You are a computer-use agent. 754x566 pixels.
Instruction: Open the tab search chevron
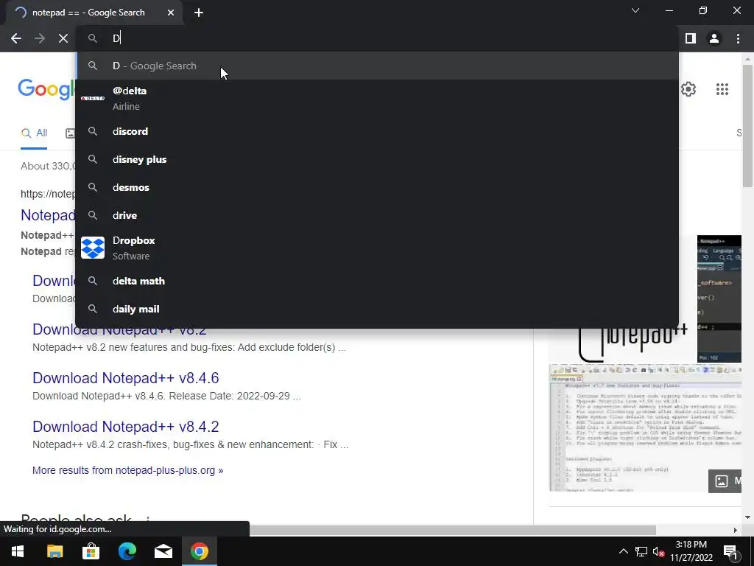(635, 10)
